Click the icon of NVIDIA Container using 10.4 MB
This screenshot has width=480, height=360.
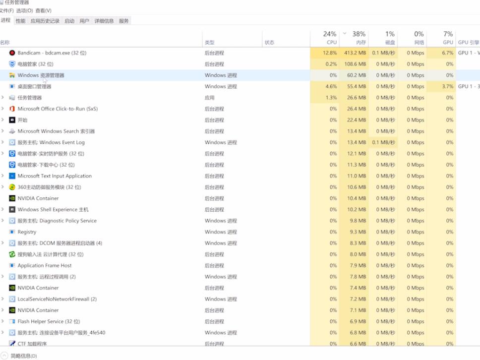click(12, 198)
